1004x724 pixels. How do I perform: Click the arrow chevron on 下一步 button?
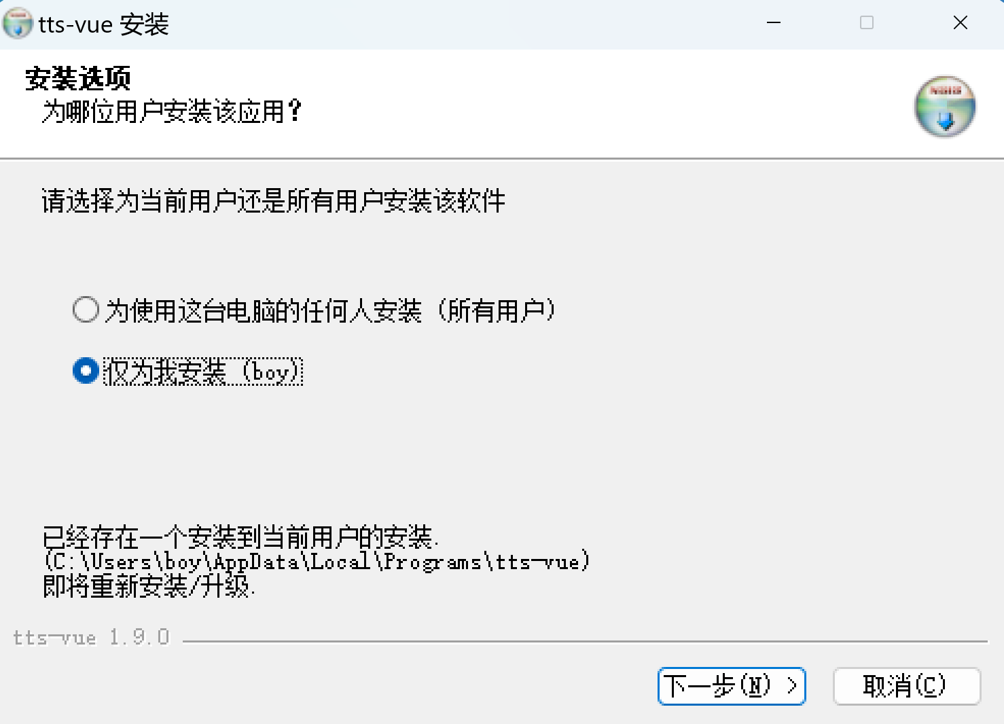791,685
